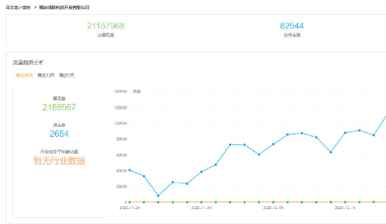
Task: Click the 数量 y-axis title
Action: (x=137, y=91)
